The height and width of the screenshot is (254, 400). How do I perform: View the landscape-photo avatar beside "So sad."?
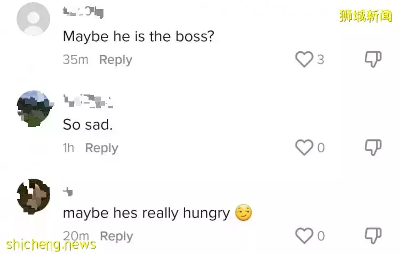(33, 108)
